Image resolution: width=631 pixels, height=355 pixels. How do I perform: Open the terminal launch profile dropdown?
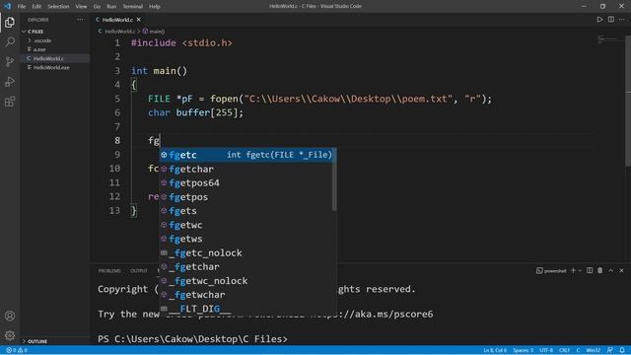(580, 271)
